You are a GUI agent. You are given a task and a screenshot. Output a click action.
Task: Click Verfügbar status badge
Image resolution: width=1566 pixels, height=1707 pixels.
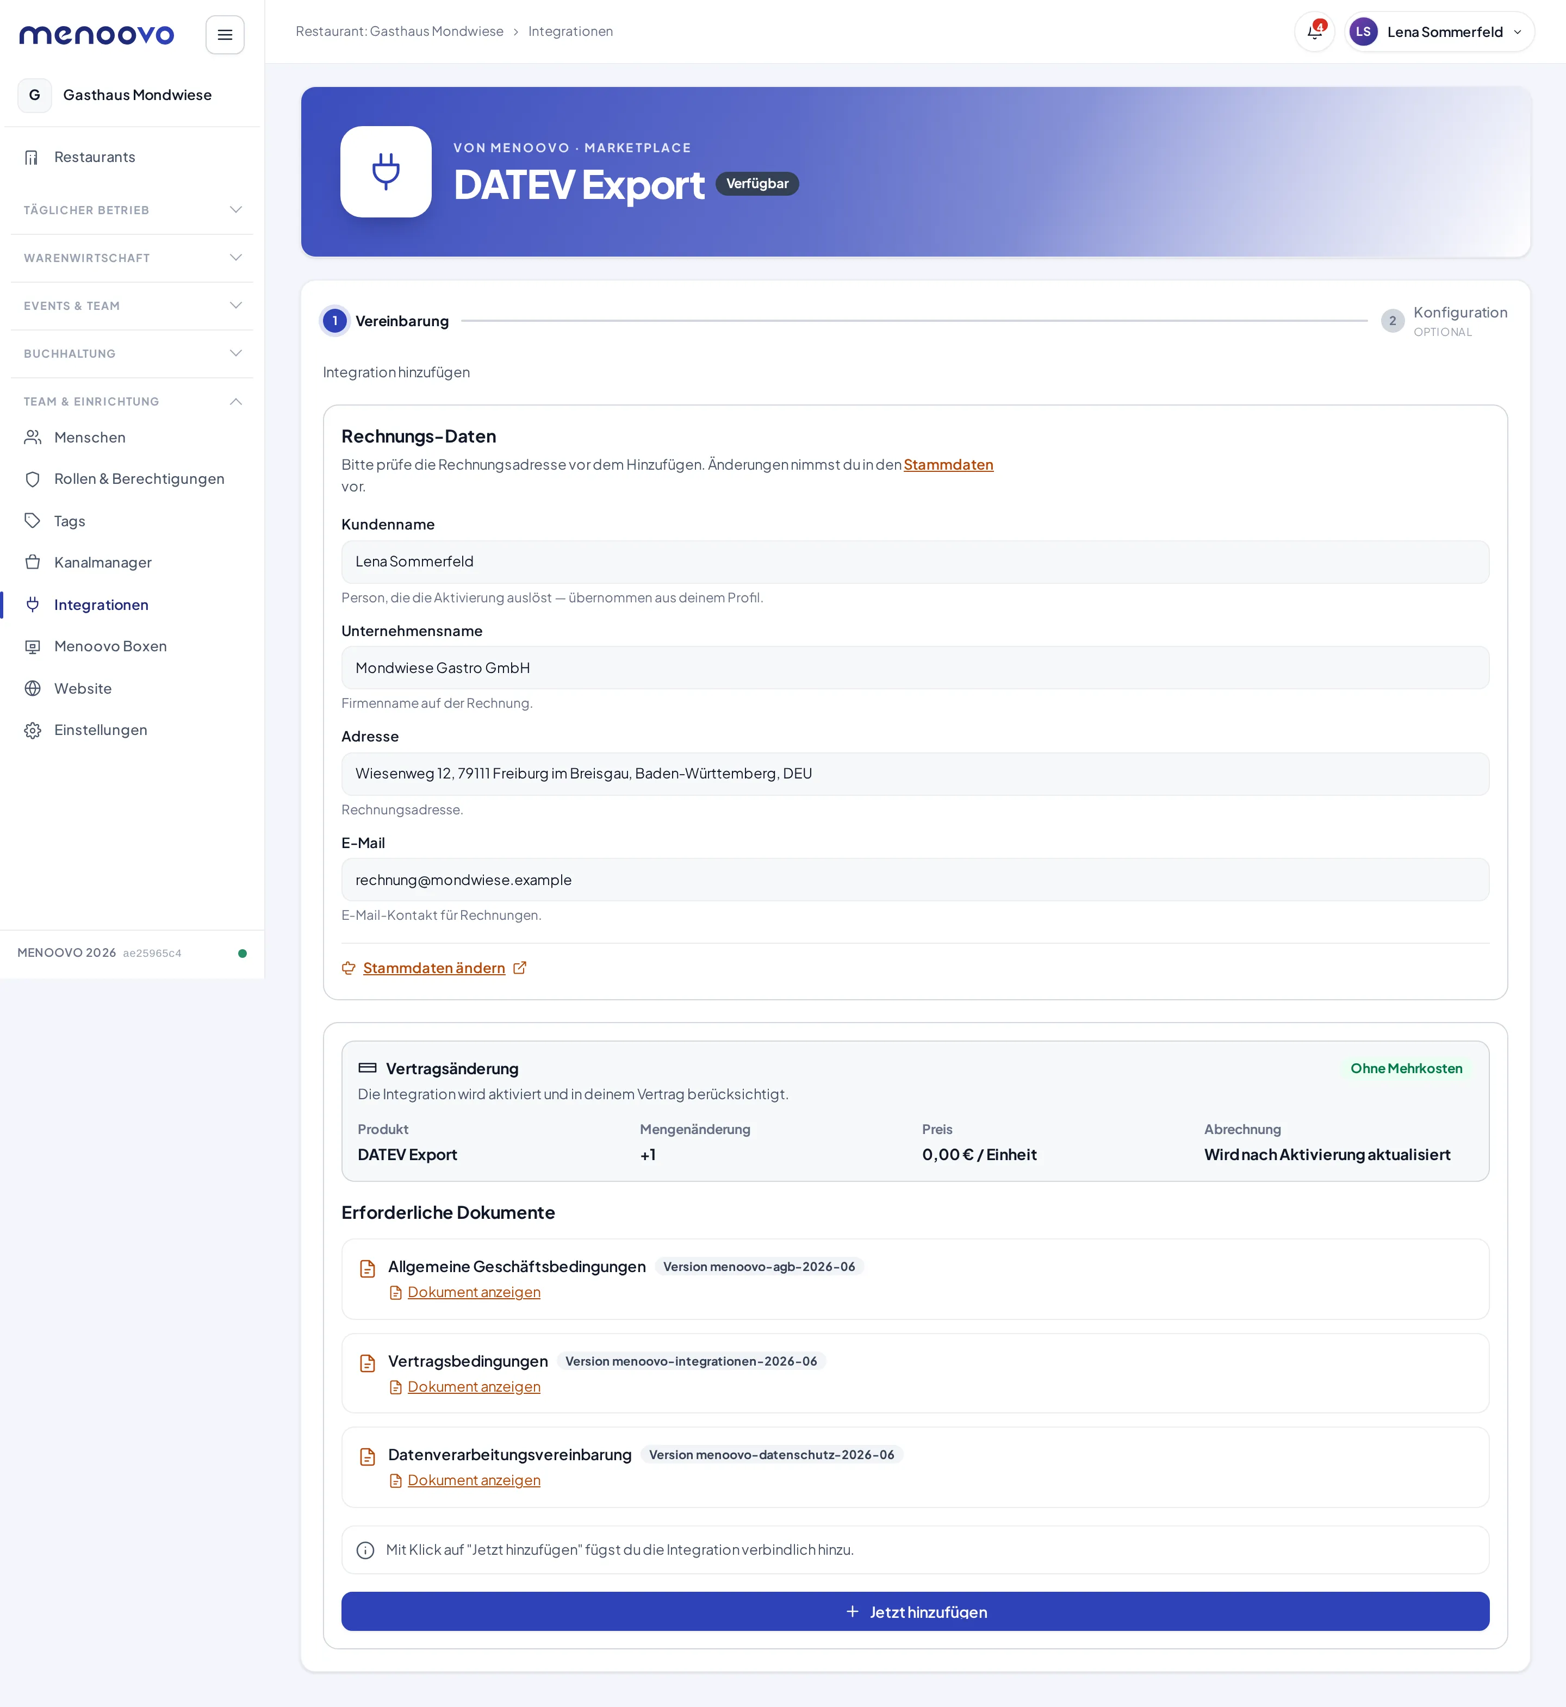coord(757,184)
